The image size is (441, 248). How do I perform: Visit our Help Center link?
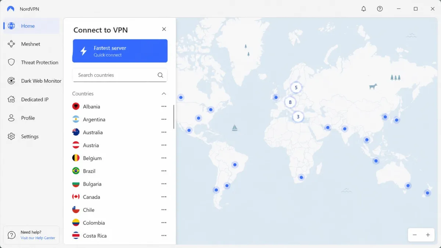pyautogui.click(x=38, y=238)
